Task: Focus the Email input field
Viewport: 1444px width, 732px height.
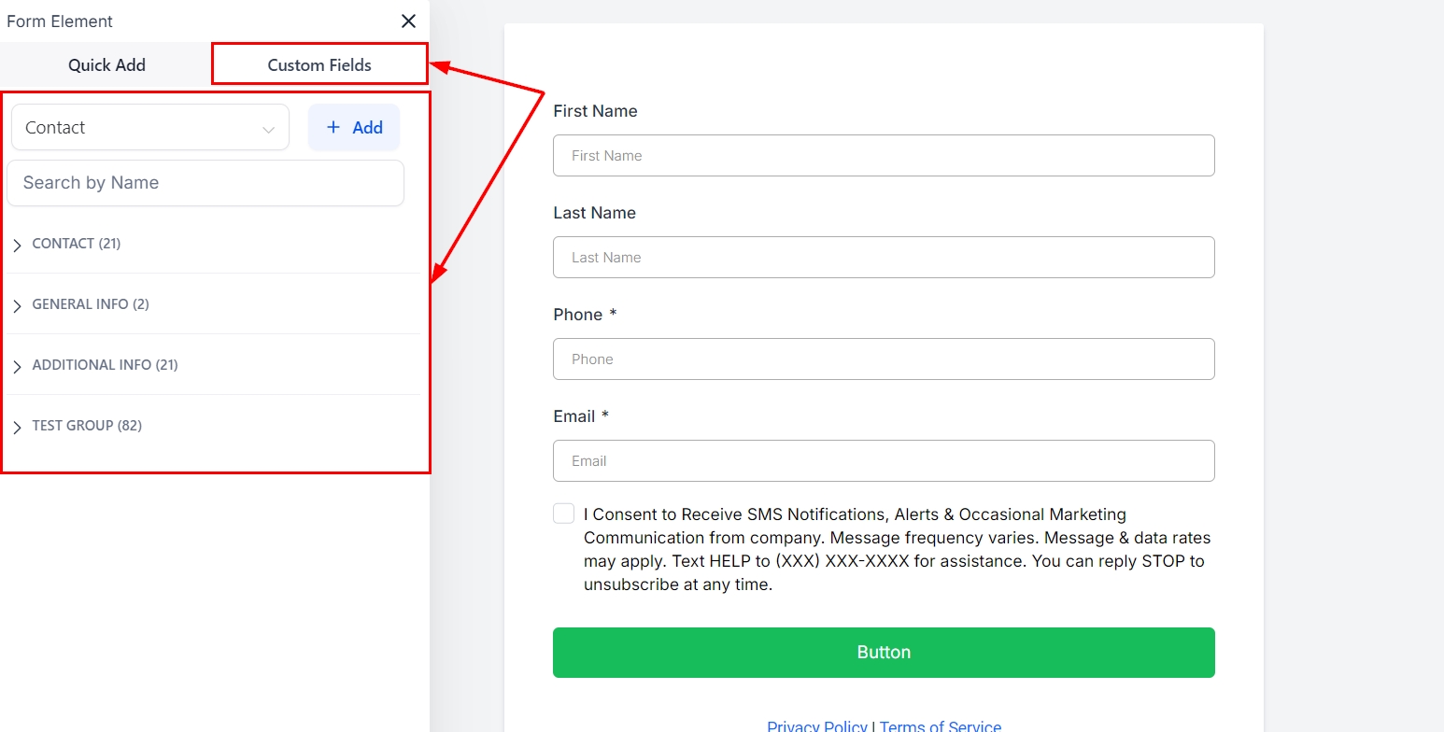Action: (x=884, y=461)
